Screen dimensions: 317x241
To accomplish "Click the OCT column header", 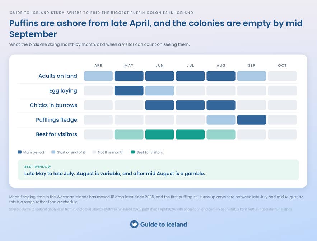I will coord(282,66).
